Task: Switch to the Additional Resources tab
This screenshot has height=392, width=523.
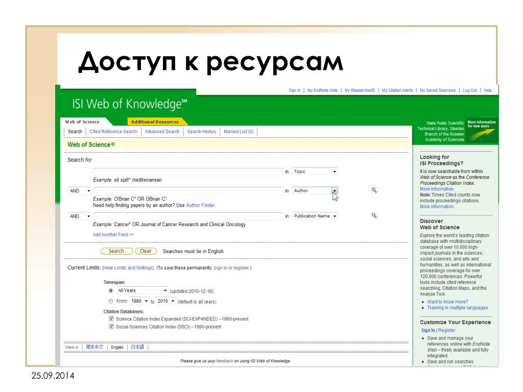Action: tap(155, 122)
